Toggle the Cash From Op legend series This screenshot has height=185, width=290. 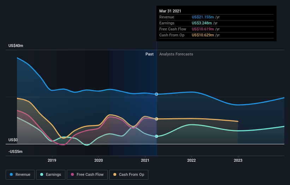[x=129, y=175]
